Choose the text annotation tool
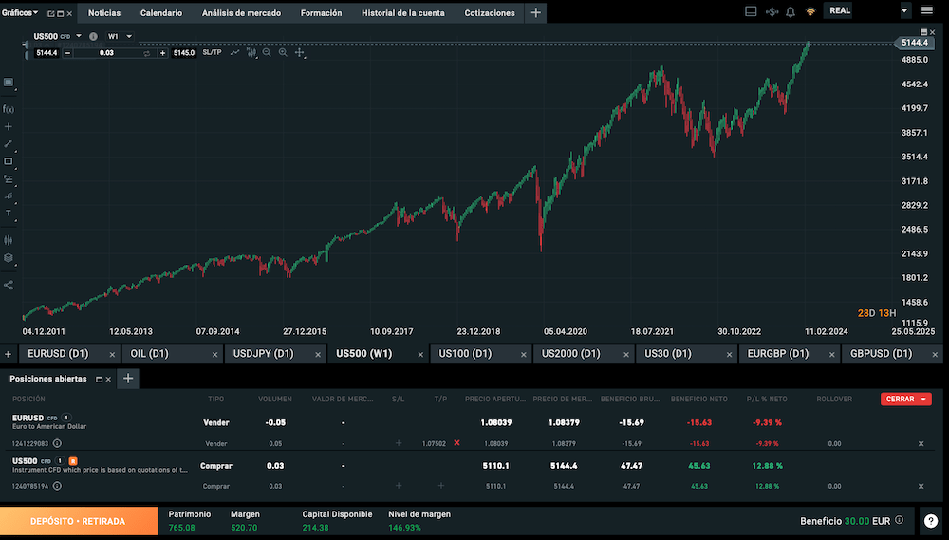The image size is (949, 540). click(9, 213)
